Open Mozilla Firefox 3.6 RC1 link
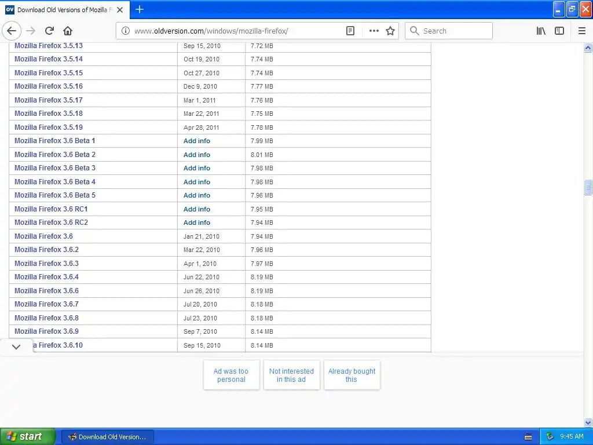 click(x=51, y=209)
